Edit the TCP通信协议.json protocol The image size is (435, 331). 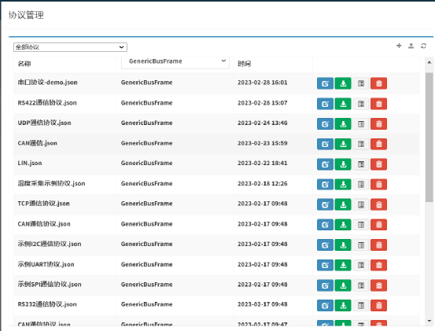[325, 204]
